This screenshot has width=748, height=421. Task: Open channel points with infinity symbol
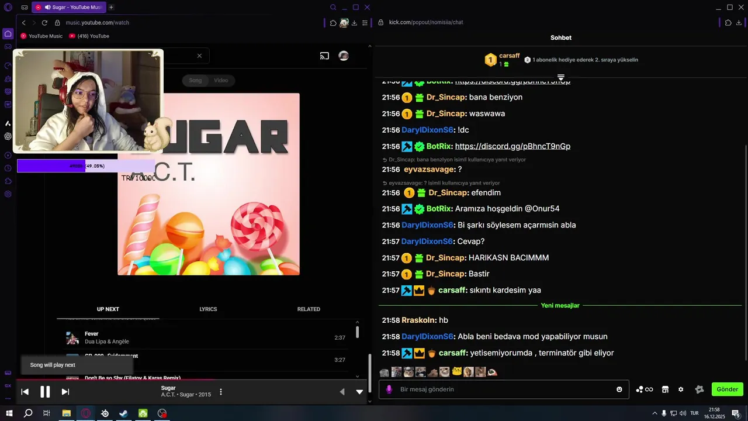[x=644, y=389]
